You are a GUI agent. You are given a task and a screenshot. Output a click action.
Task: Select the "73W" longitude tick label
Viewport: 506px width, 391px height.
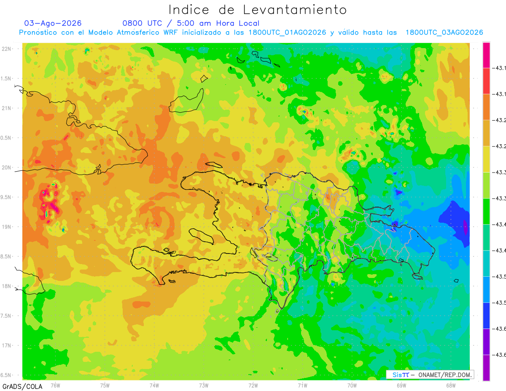[204, 386]
